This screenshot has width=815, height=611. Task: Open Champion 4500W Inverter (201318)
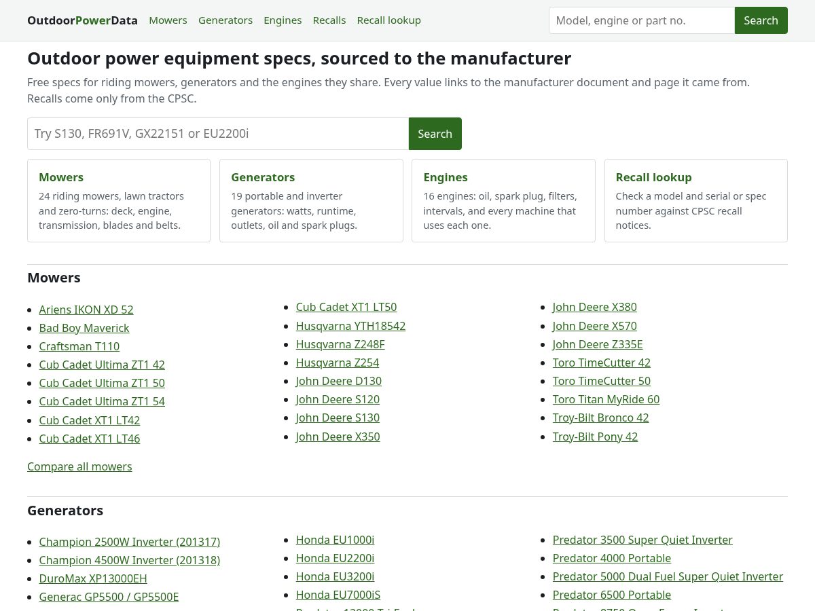point(130,560)
